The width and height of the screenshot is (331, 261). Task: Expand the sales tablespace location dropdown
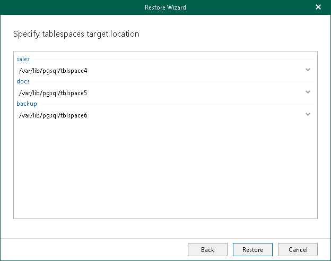[x=308, y=70]
